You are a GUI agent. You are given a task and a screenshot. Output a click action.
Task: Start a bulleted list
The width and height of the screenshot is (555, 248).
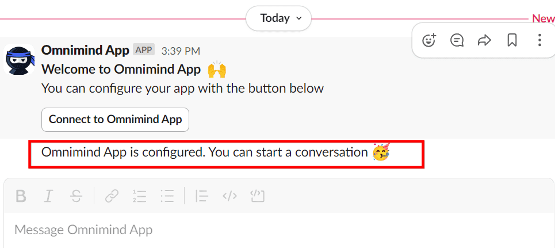coord(167,197)
